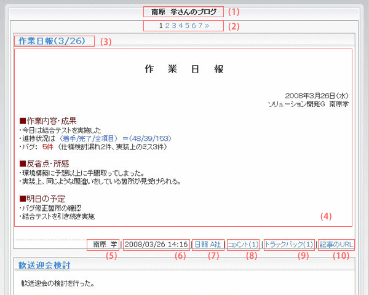Click the timestamp 2008/03/26 14:16

pyautogui.click(x=156, y=245)
